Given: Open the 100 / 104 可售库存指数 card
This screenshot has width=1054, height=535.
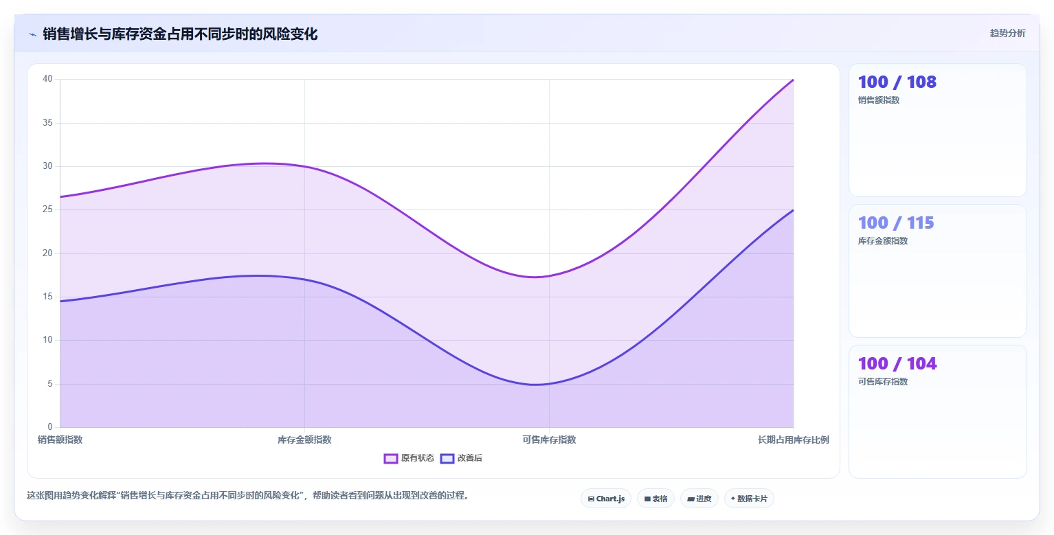Looking at the screenshot, I should coord(937,411).
